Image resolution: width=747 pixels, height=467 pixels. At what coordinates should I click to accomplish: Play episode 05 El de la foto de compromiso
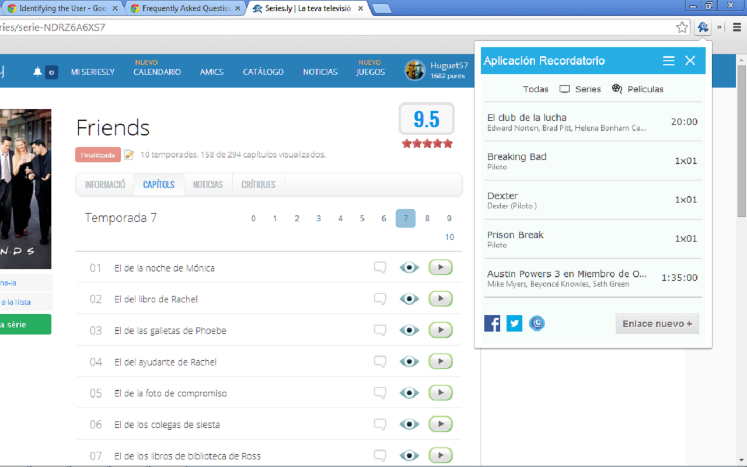tap(441, 393)
